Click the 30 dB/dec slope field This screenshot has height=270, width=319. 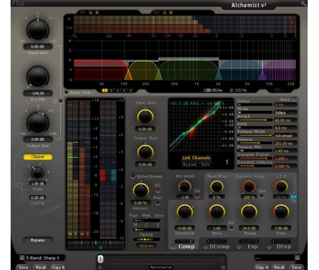(213, 90)
